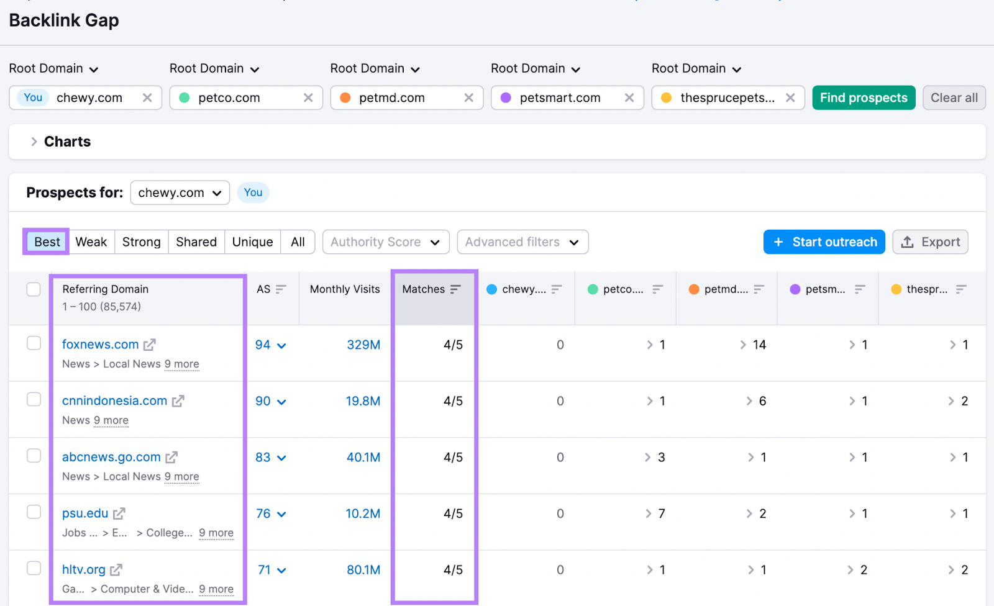Open foxnews.com in a new tab via external link icon
994x606 pixels.
coord(149,344)
